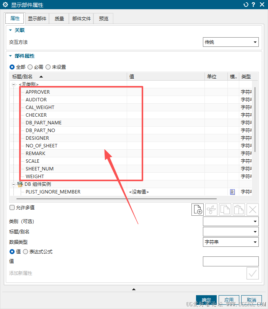The image size is (268, 309).
Task: Click the 类型 column header
Action: click(248, 76)
